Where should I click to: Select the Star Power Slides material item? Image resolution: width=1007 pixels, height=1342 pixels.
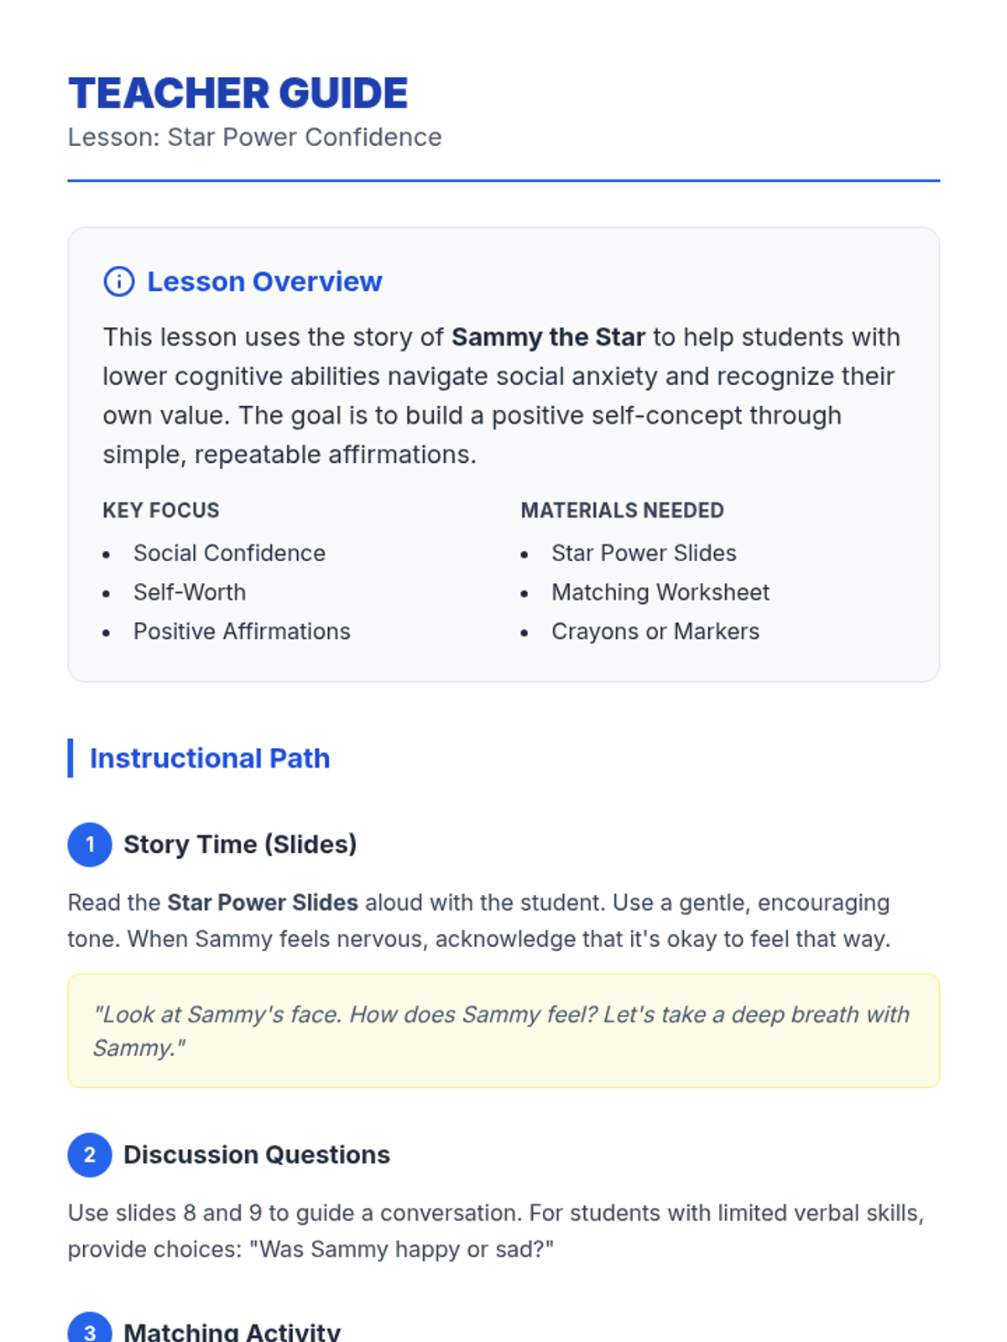click(644, 554)
